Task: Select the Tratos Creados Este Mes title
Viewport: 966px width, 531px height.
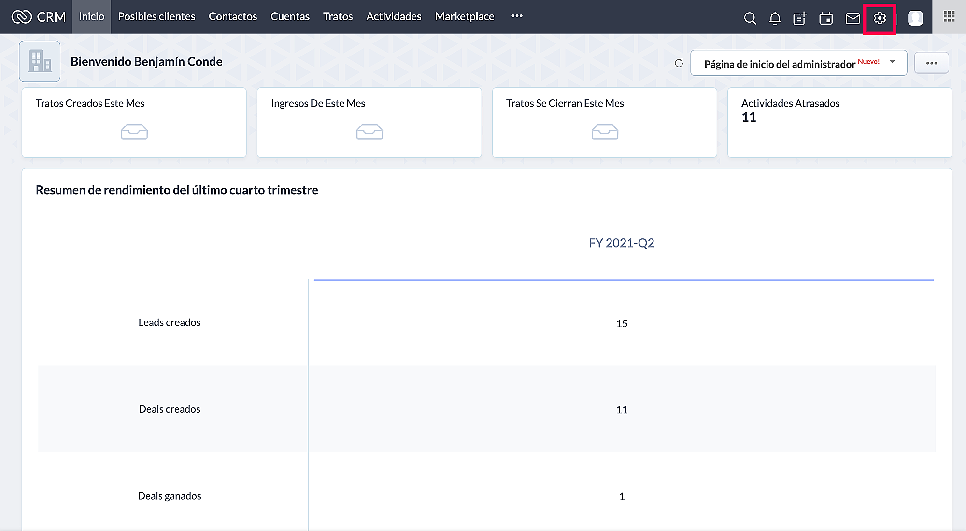Action: 90,103
